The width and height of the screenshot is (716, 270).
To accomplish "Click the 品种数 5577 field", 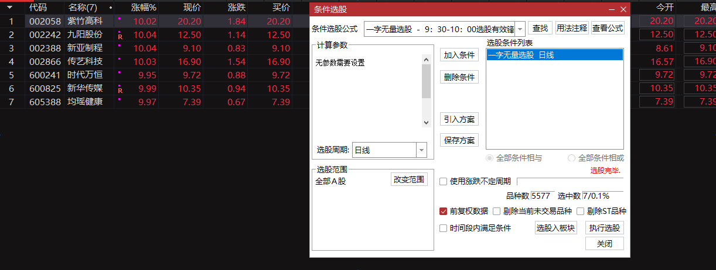I will (x=543, y=196).
